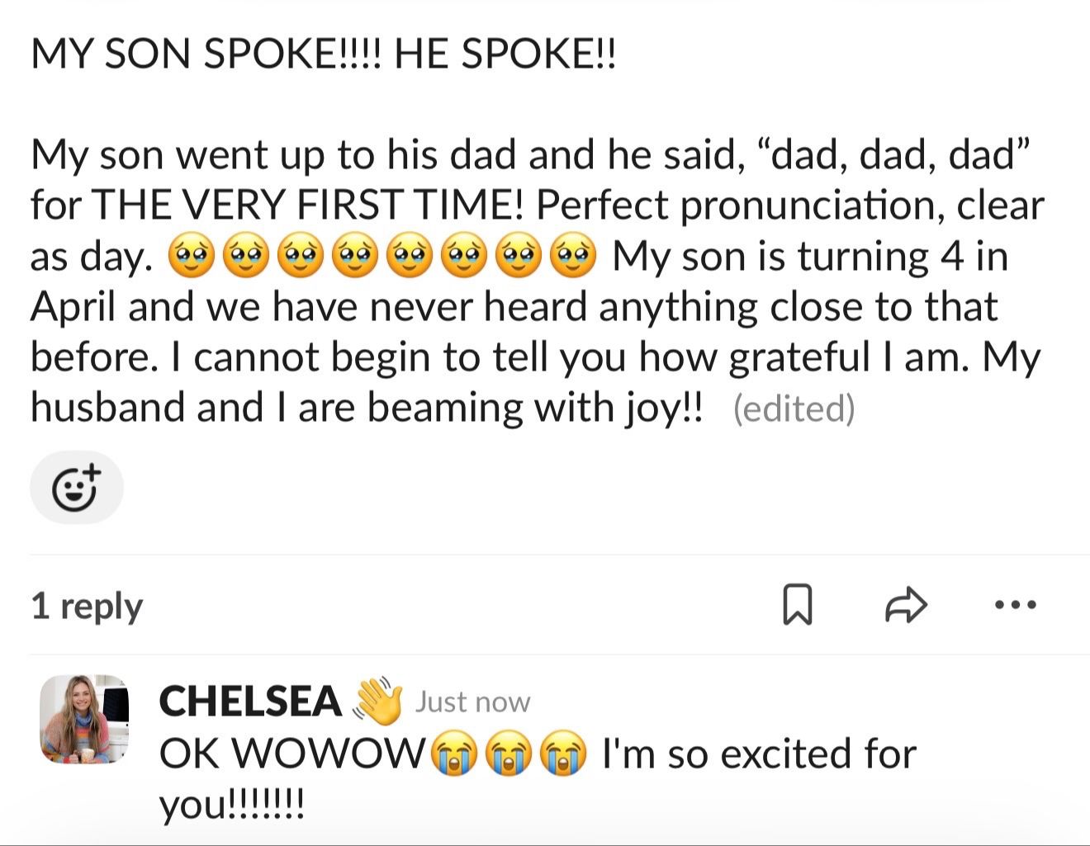Open the "1 reply" thread link
This screenshot has height=846, width=1090.
point(87,607)
